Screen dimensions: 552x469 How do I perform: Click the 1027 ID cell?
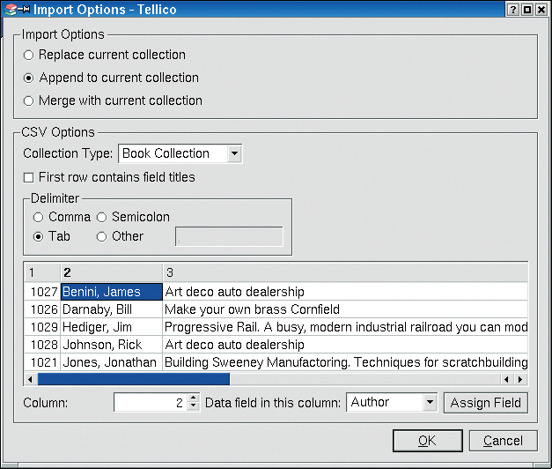click(42, 292)
